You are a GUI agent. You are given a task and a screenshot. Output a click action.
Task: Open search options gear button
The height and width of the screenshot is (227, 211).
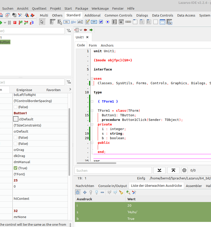(184, 170)
